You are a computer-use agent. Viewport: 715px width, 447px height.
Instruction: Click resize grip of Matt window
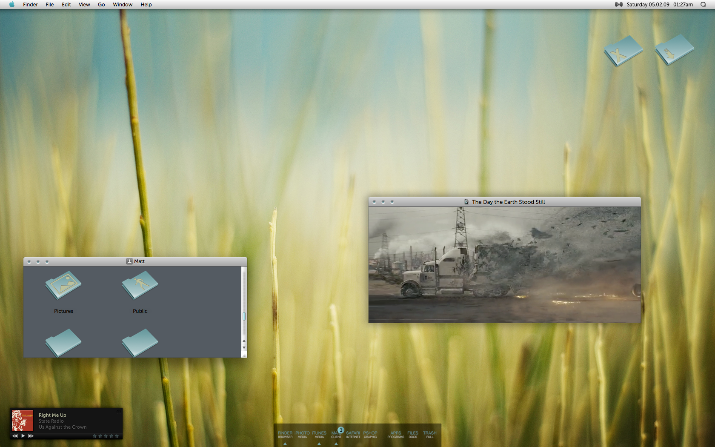pyautogui.click(x=244, y=355)
